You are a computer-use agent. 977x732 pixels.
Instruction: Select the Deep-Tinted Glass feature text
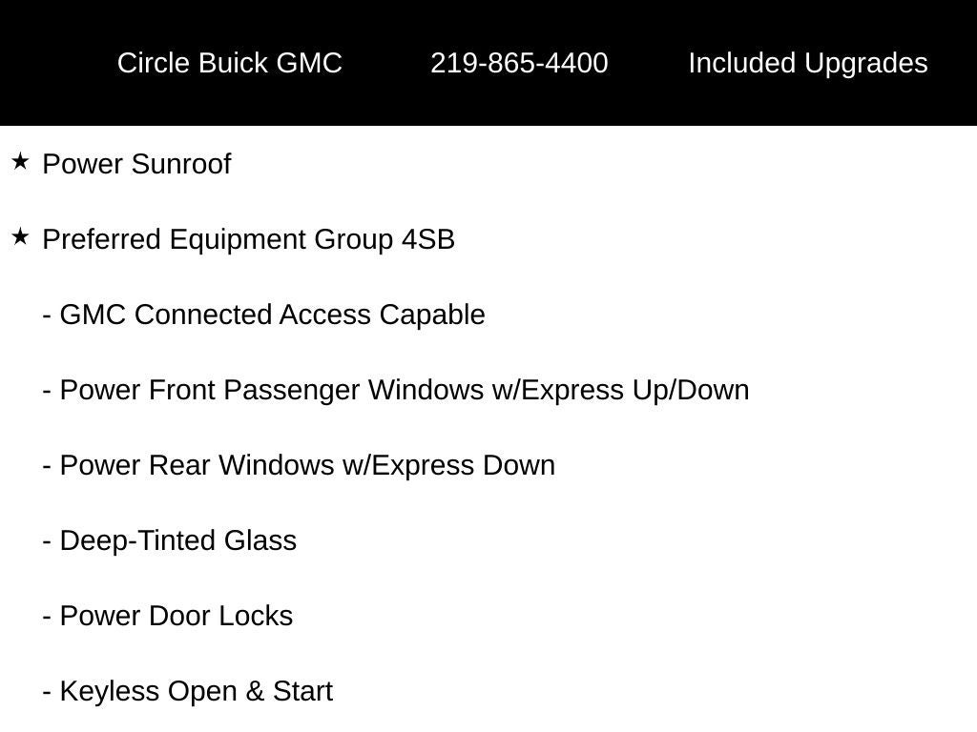(177, 540)
